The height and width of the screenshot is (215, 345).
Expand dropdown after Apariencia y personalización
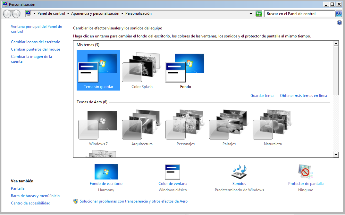coord(122,14)
